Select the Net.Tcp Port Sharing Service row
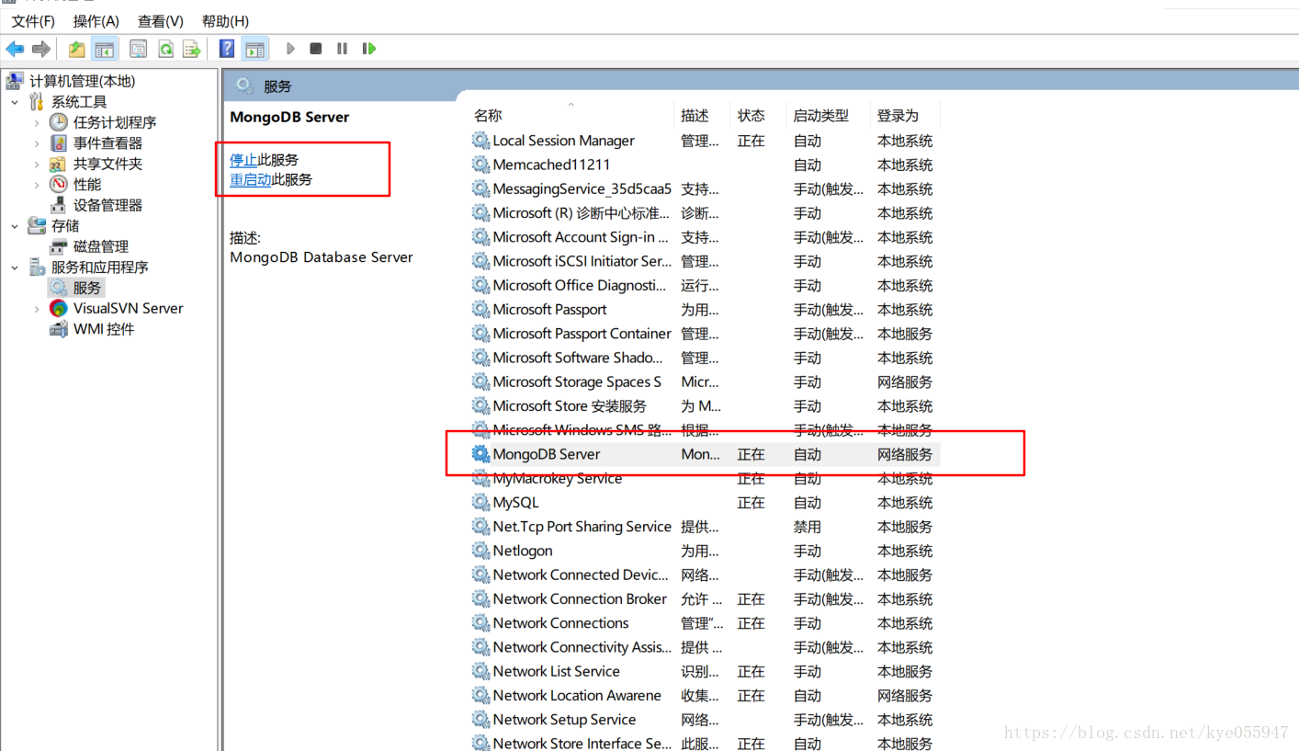Screen dimensions: 1299x751 pos(704,527)
